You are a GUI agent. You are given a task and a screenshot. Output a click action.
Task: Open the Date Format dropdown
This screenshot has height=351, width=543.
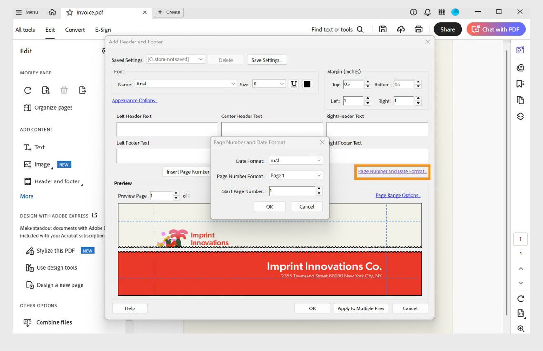tap(295, 160)
